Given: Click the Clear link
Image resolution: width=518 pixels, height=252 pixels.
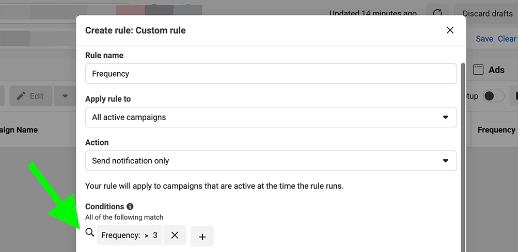Looking at the screenshot, I should click(x=507, y=39).
